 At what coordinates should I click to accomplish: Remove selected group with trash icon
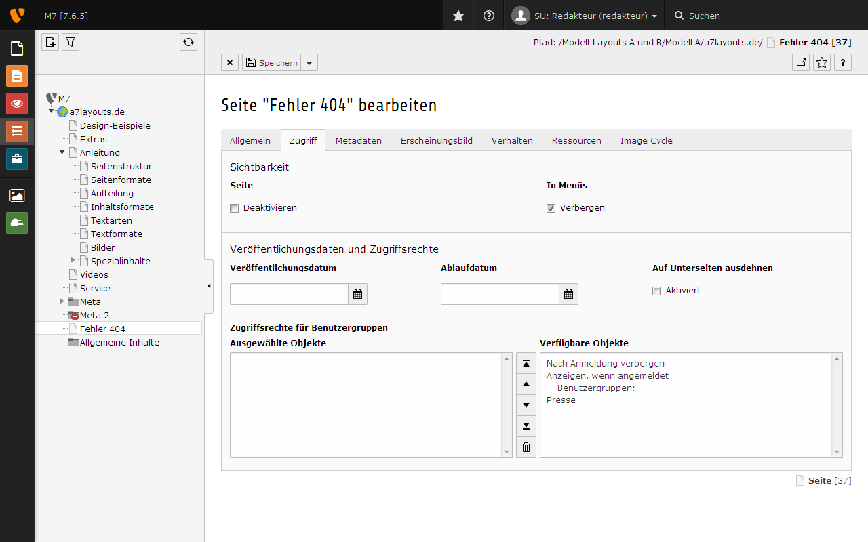(526, 447)
